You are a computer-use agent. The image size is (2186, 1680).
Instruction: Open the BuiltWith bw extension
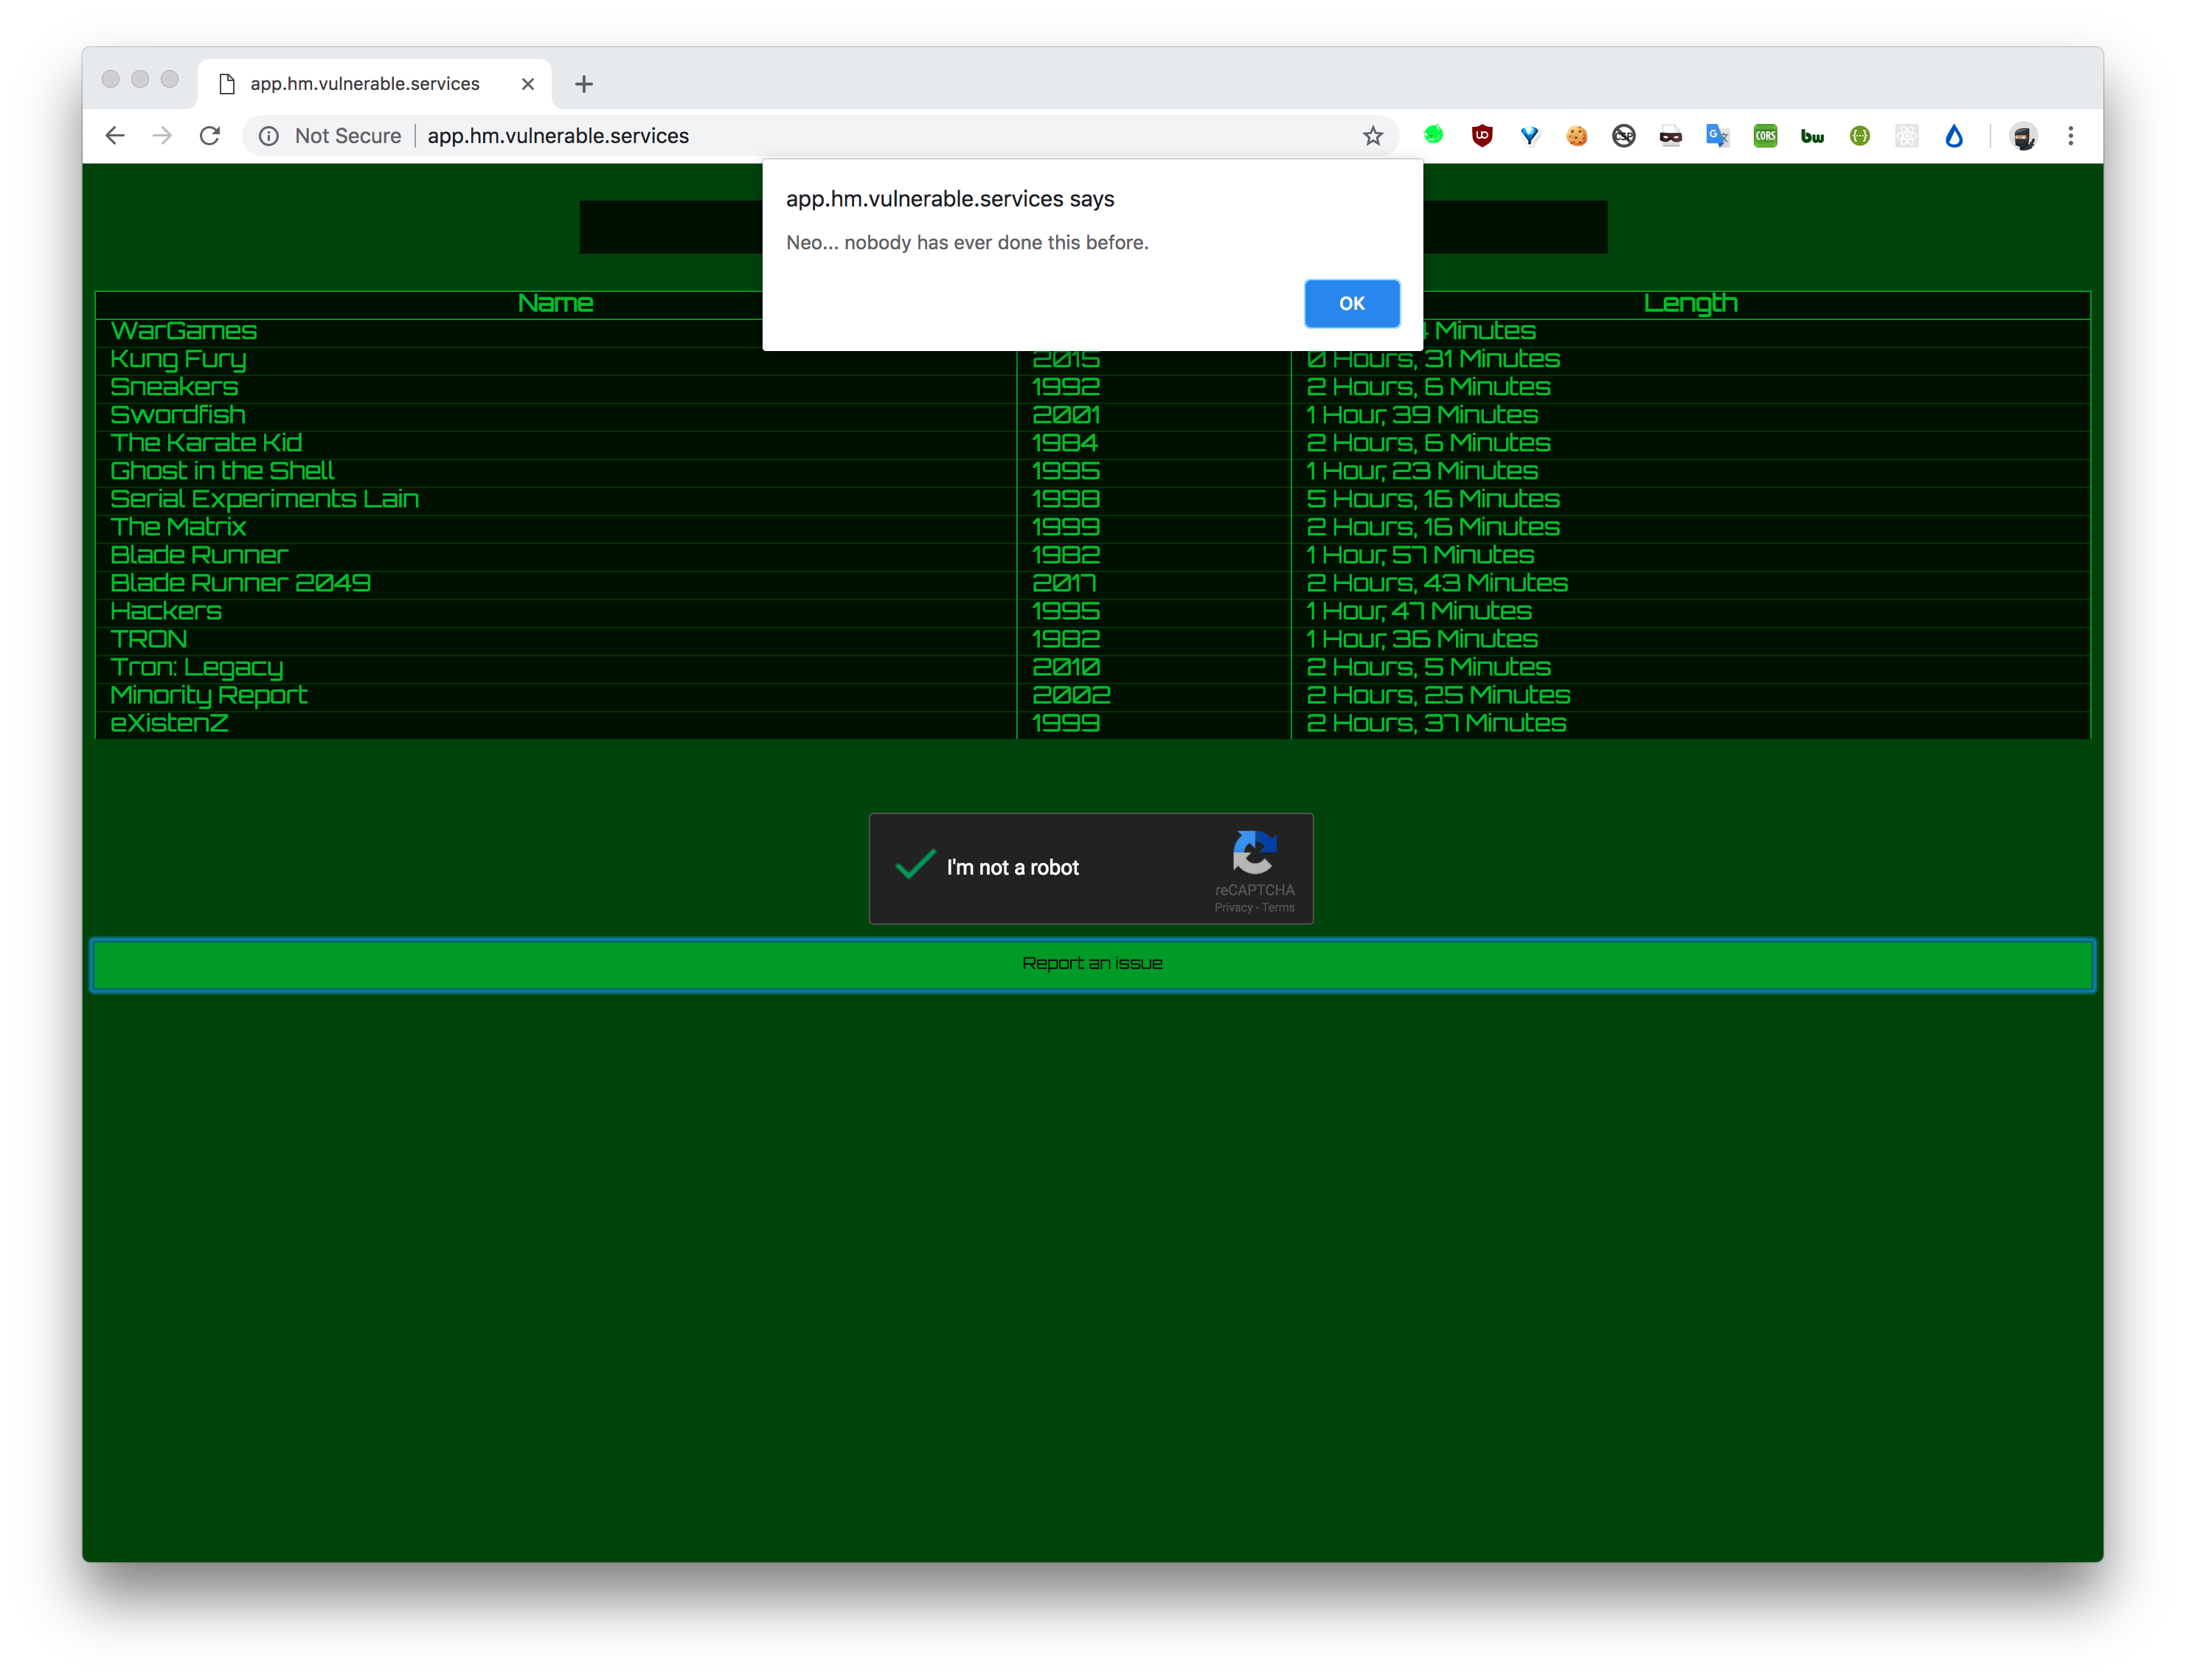[x=1812, y=136]
